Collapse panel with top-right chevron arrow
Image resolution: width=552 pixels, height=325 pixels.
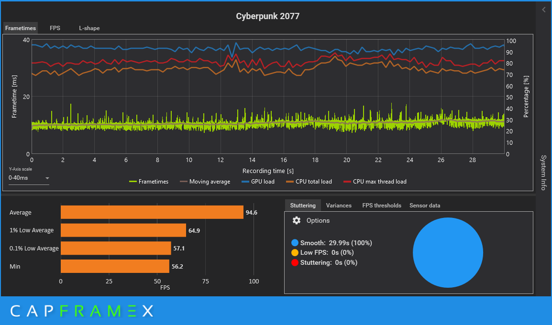click(x=544, y=10)
